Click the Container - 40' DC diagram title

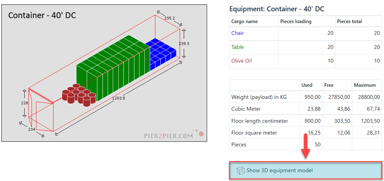[42, 15]
